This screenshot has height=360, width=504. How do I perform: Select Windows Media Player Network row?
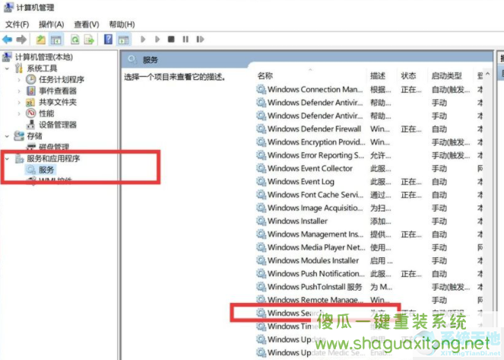click(369, 247)
